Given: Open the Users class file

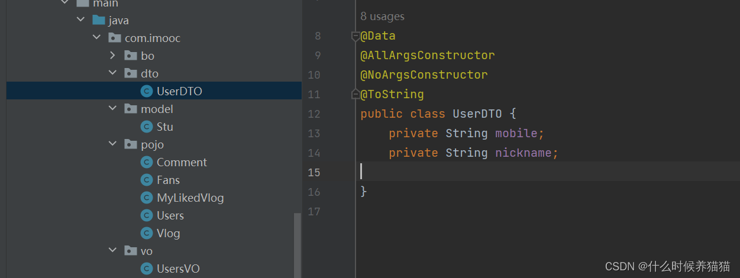Looking at the screenshot, I should point(170,215).
